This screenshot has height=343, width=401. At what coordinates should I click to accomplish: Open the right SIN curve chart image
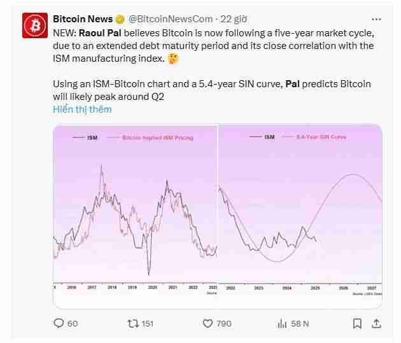[300, 210]
